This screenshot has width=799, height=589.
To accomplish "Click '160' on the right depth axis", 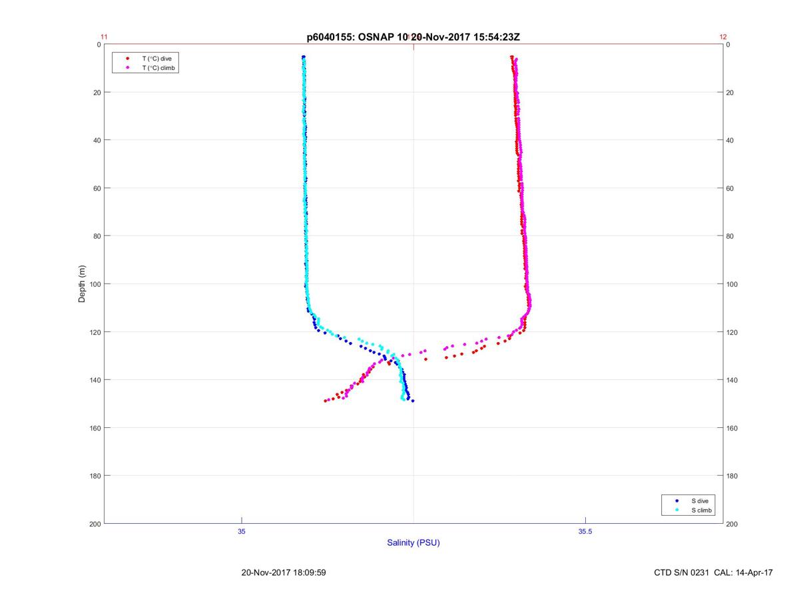I will click(732, 428).
